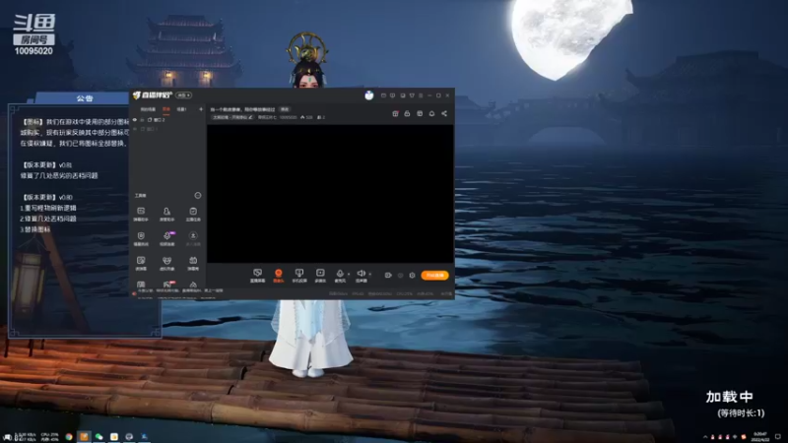Click the video record icon beside the gear

pos(388,276)
